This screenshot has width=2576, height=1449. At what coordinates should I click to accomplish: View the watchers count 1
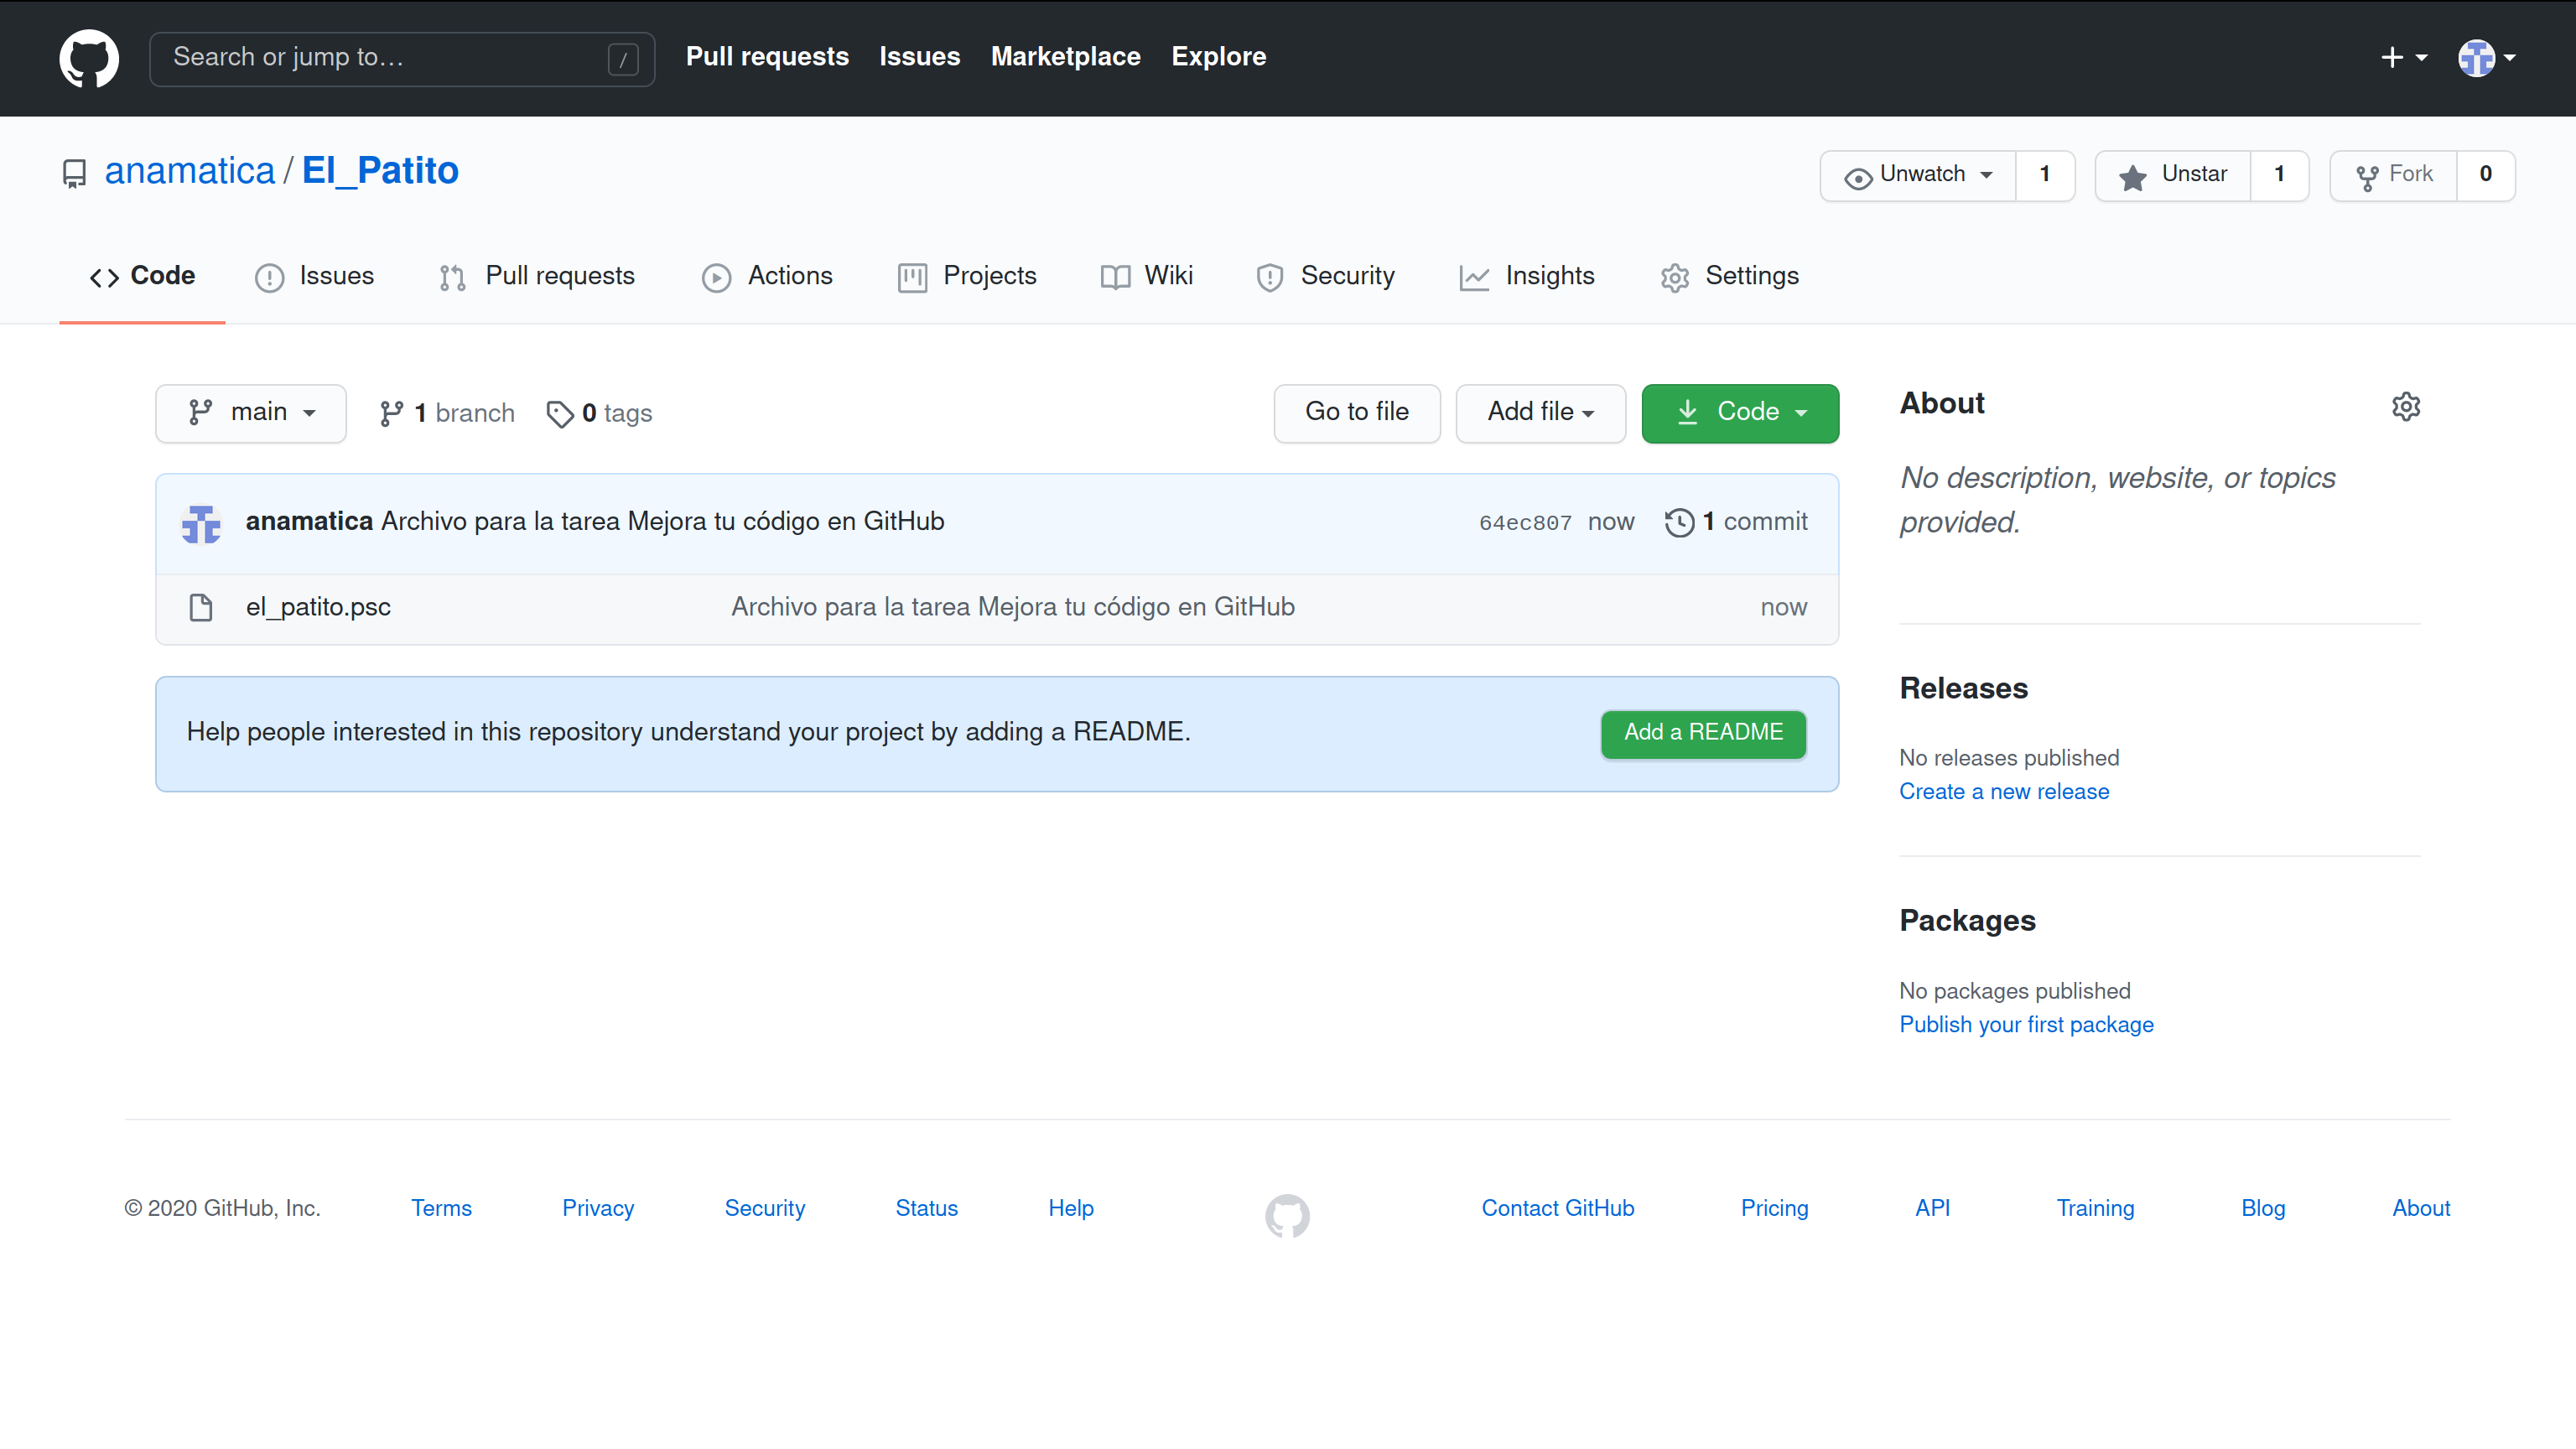point(2045,175)
